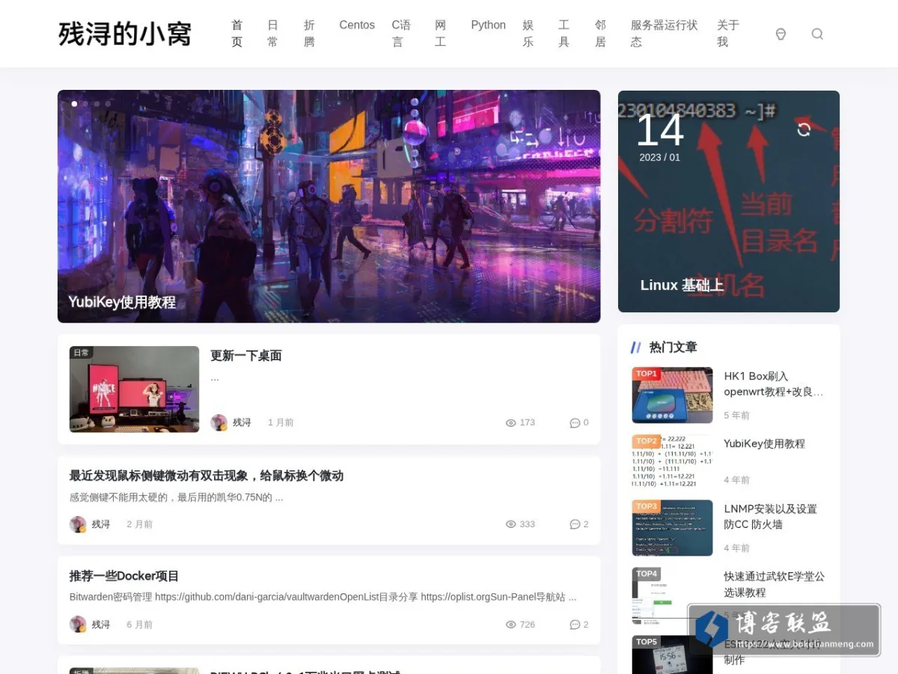Click the desk setup thumbnail tagged 日常

(x=135, y=389)
